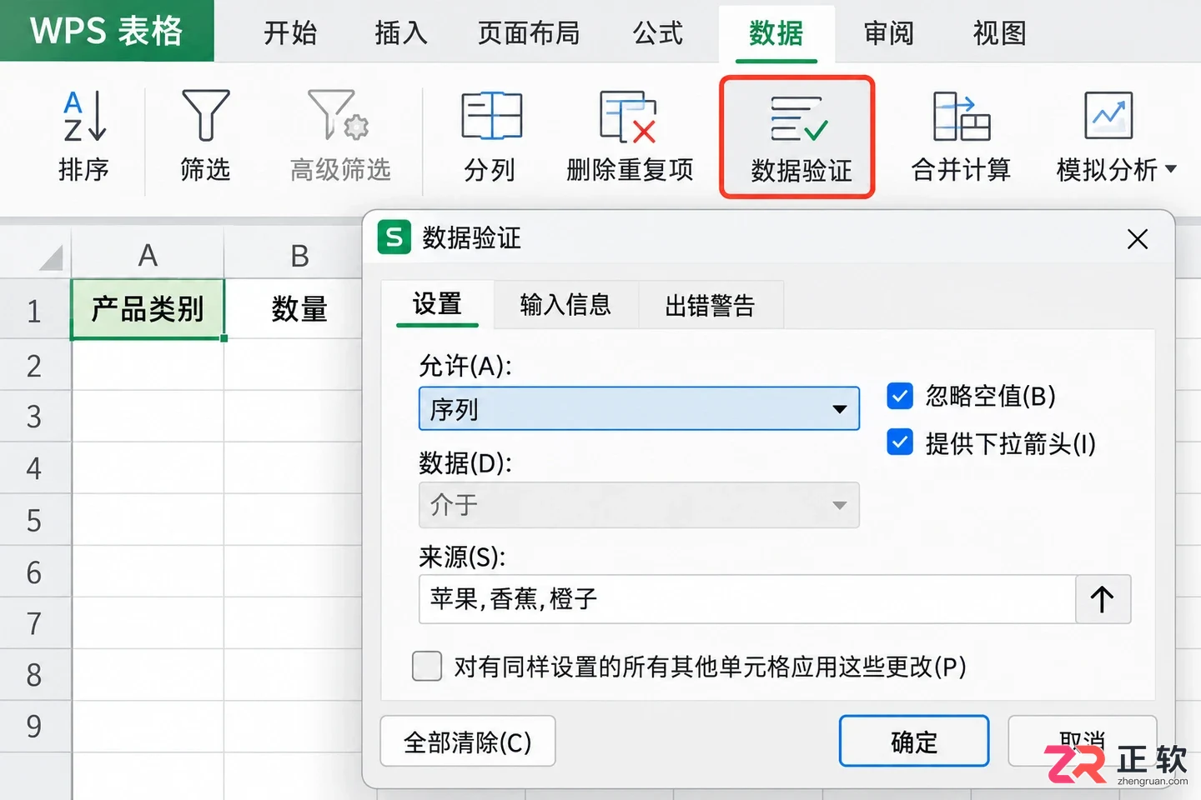Select cell B1 containing 数量
1201x800 pixels.
click(294, 309)
